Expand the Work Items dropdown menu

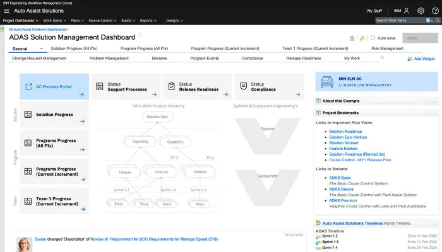tap(54, 21)
